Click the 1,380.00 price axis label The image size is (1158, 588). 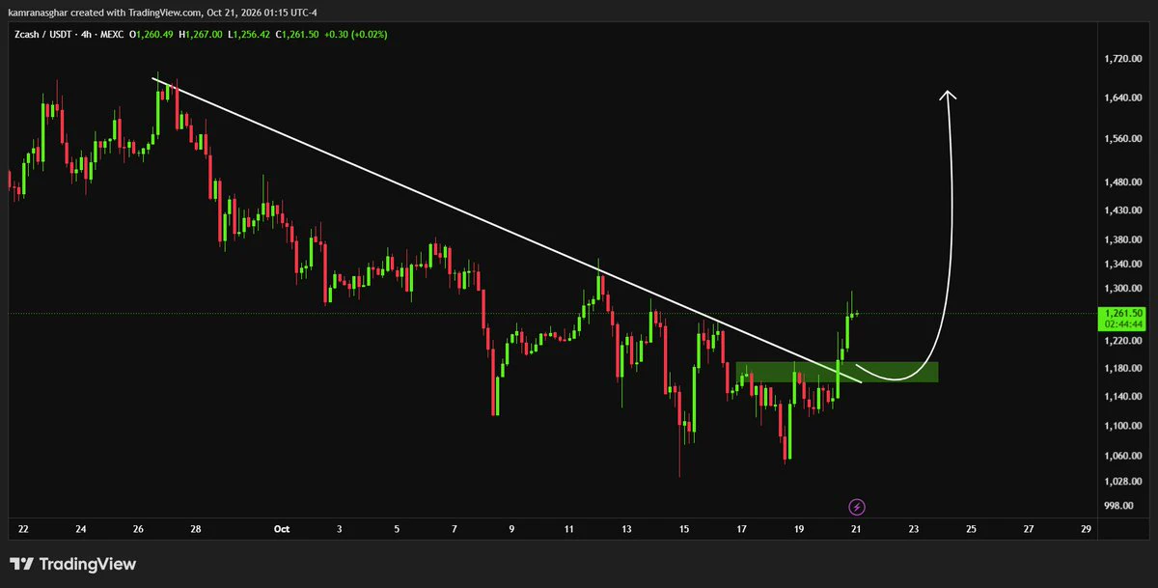tap(1123, 240)
